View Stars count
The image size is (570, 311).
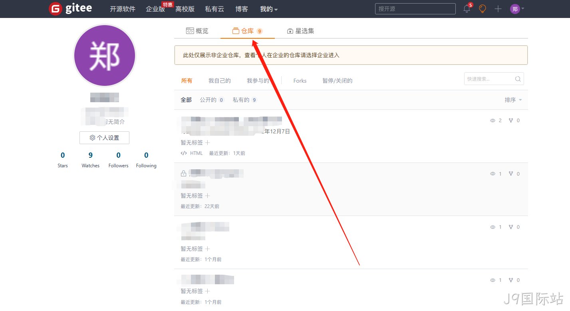(63, 160)
